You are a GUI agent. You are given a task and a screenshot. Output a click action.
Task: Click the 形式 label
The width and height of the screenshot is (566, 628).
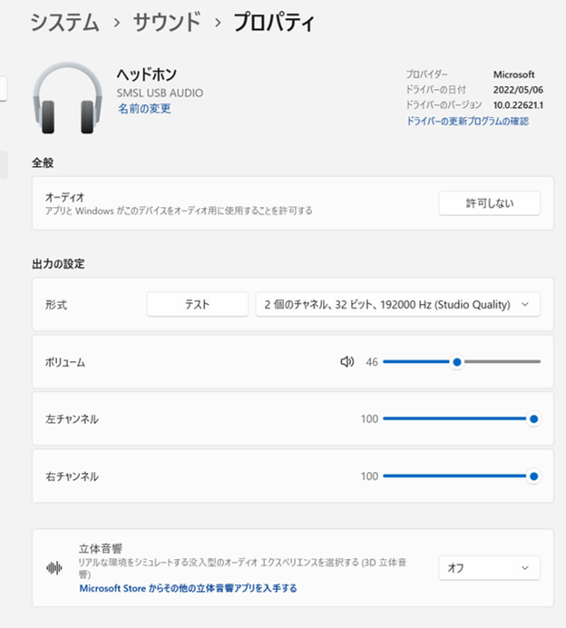56,305
